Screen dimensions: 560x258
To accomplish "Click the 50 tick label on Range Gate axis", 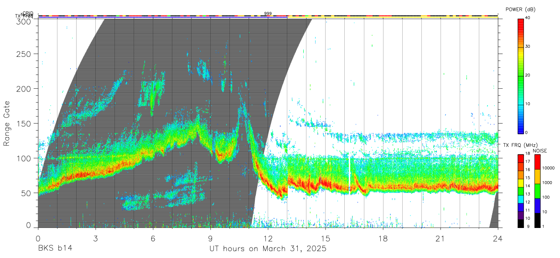I will [27, 192].
